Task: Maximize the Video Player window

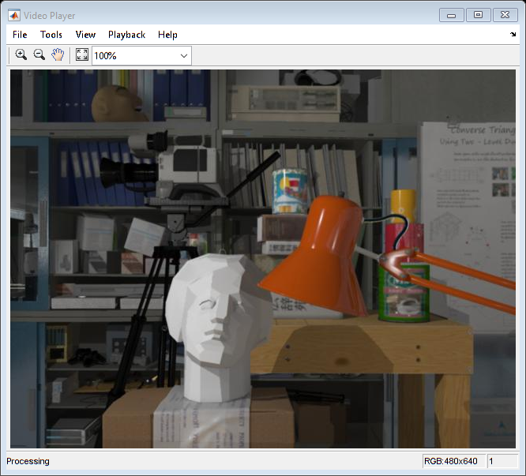Action: coord(478,14)
